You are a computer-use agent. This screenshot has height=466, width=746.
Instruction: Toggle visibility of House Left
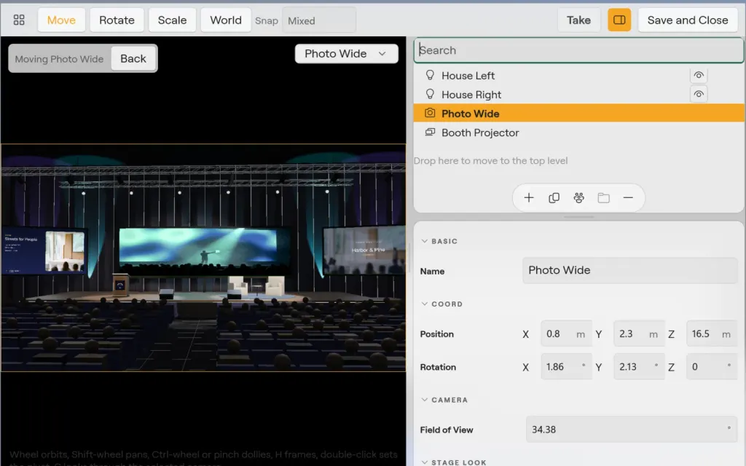[699, 75]
